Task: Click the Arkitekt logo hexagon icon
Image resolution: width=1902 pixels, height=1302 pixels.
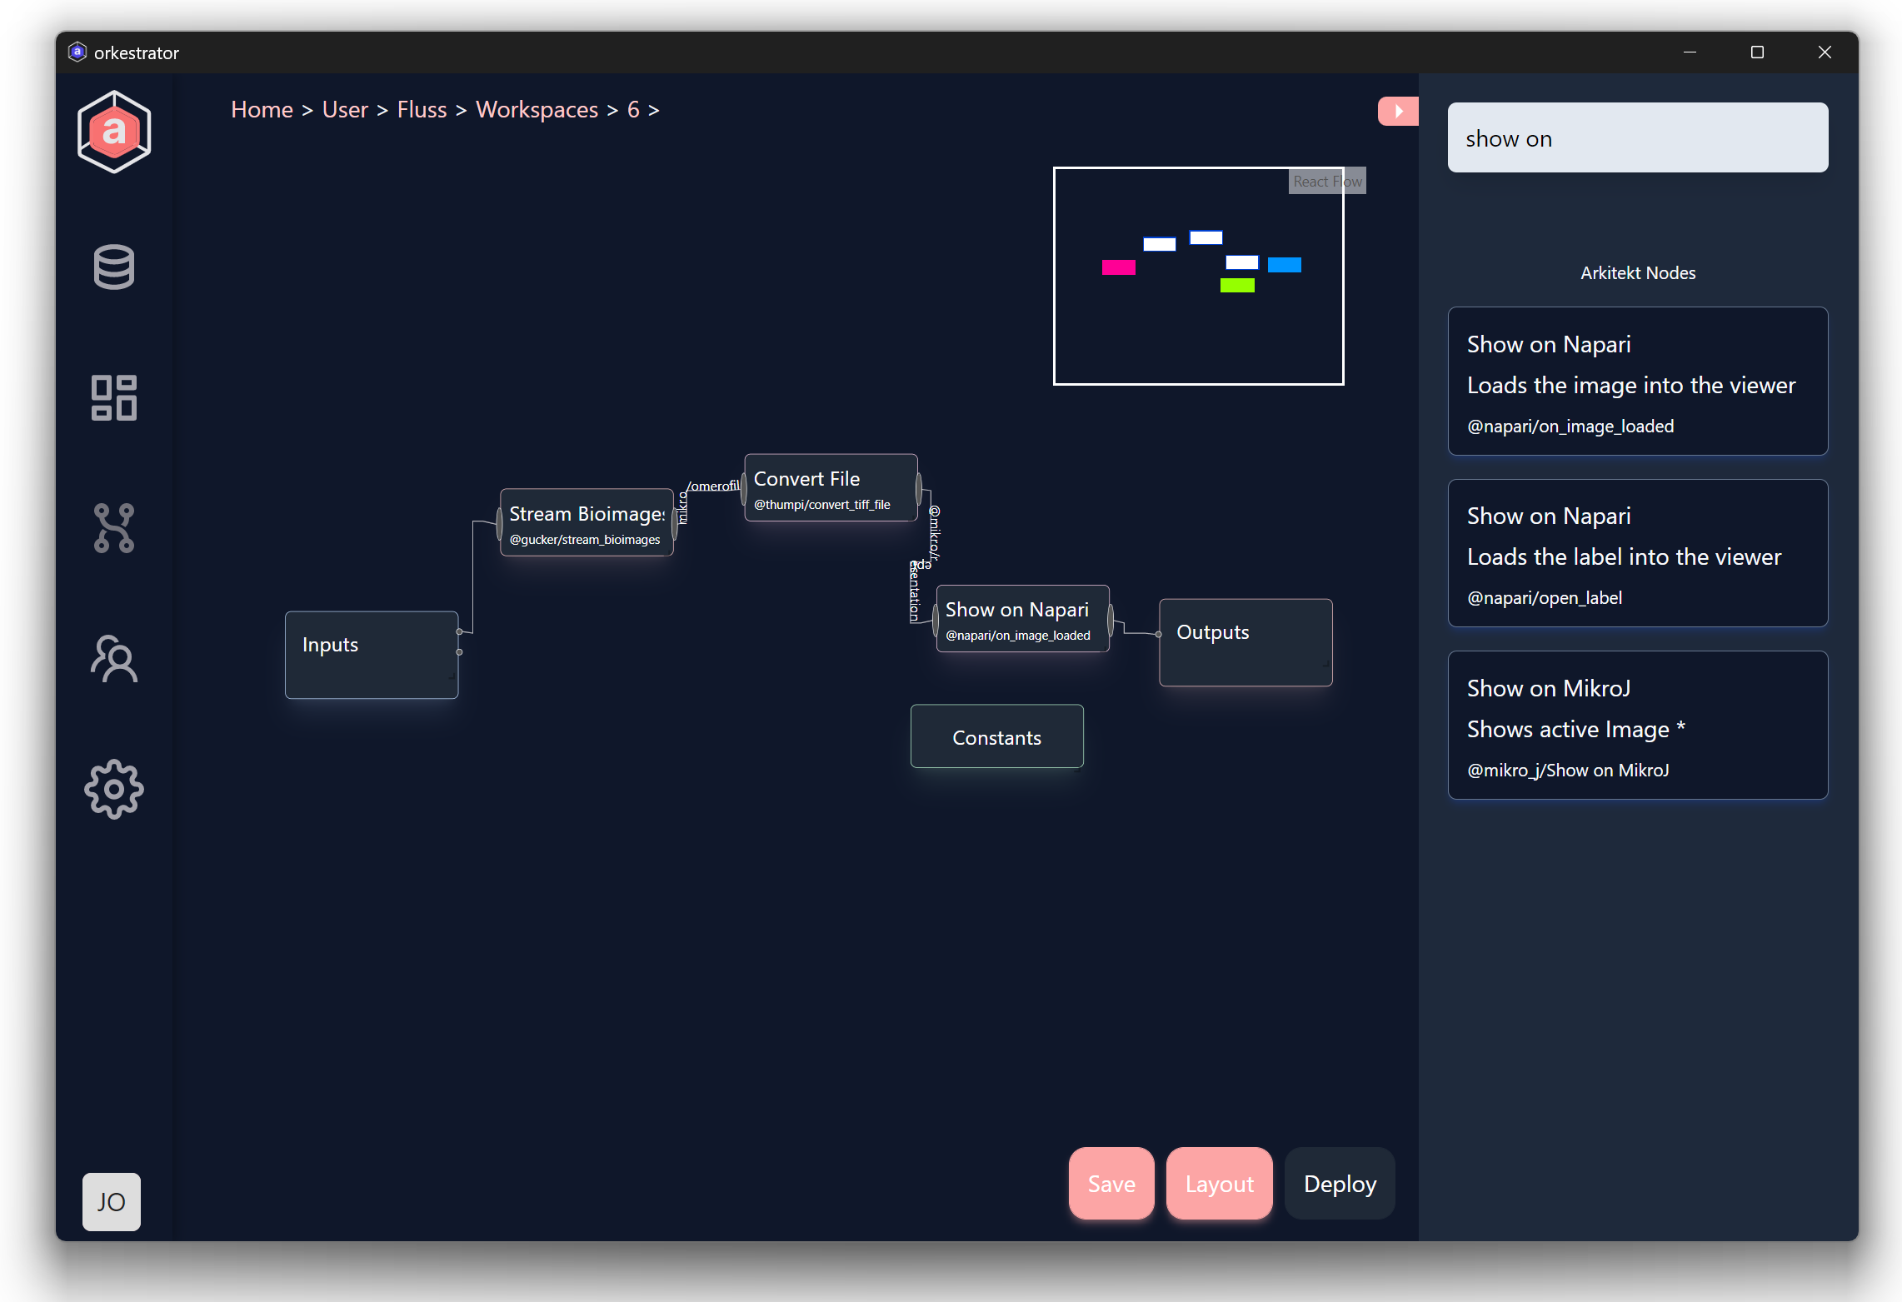Action: (114, 134)
